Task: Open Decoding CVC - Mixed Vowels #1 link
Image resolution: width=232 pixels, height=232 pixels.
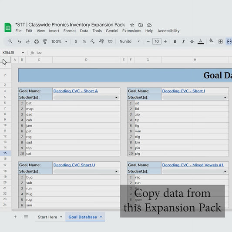Action: pyautogui.click(x=193, y=165)
